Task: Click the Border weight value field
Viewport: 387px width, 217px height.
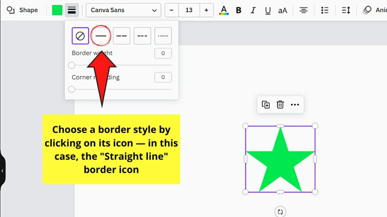Action: click(x=163, y=53)
